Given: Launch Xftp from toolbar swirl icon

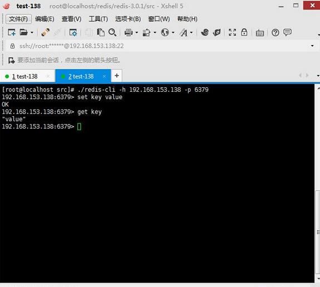Looking at the screenshot, I should [x=205, y=32].
